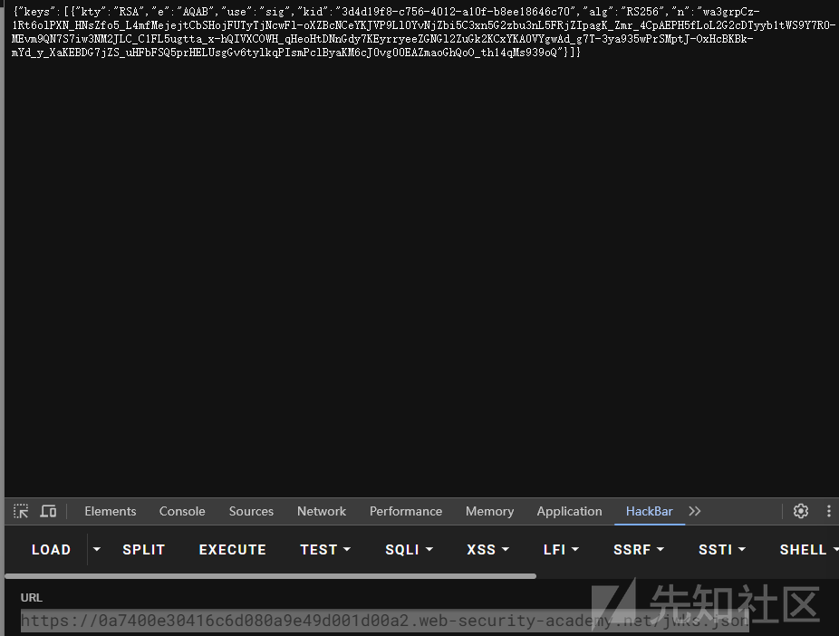
Task: Open the SHELL dropdown menu
Action: click(x=808, y=550)
